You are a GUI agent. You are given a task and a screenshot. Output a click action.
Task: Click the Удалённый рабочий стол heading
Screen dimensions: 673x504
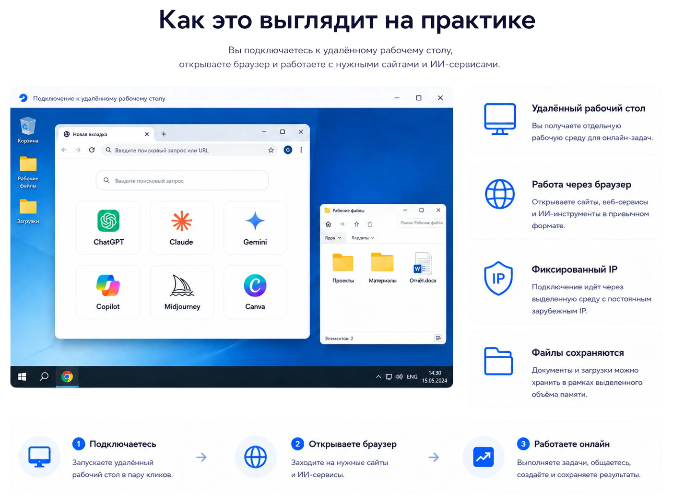[x=589, y=108]
